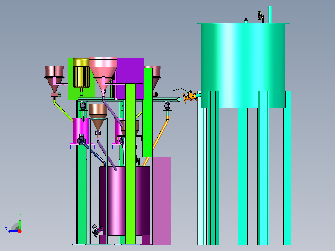Select the orange ball valve beside the tank
The image size is (335, 251).
190,97
